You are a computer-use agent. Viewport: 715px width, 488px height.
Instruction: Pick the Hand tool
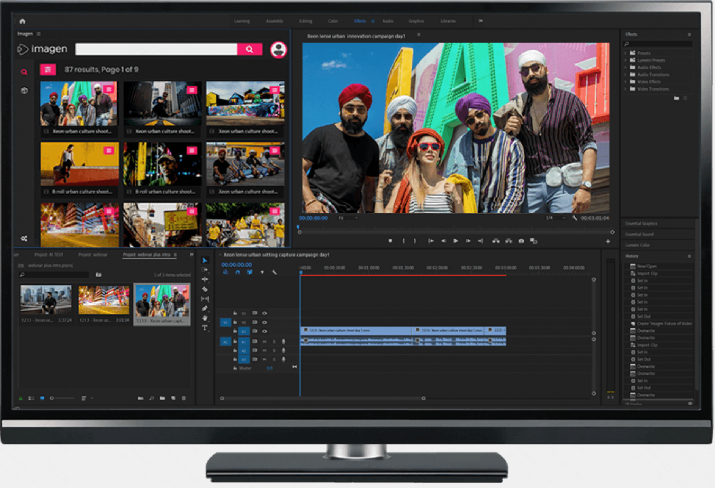[x=205, y=318]
